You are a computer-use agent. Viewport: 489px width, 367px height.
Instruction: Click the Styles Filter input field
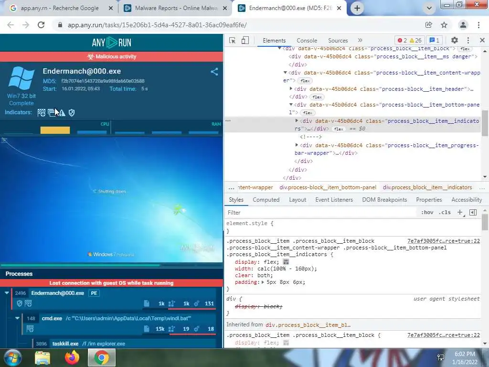point(321,213)
